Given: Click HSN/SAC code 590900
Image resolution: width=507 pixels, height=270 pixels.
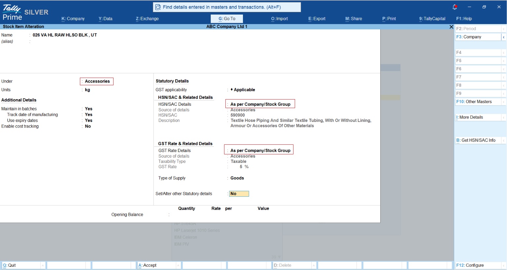Looking at the screenshot, I should coord(238,115).
